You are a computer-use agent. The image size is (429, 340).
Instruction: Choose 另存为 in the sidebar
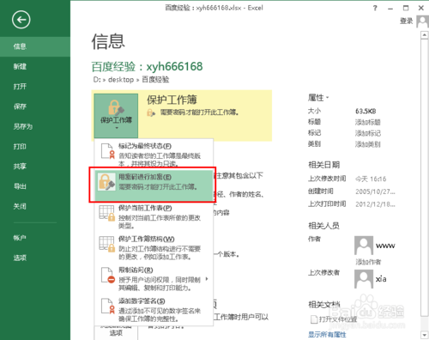click(x=35, y=126)
